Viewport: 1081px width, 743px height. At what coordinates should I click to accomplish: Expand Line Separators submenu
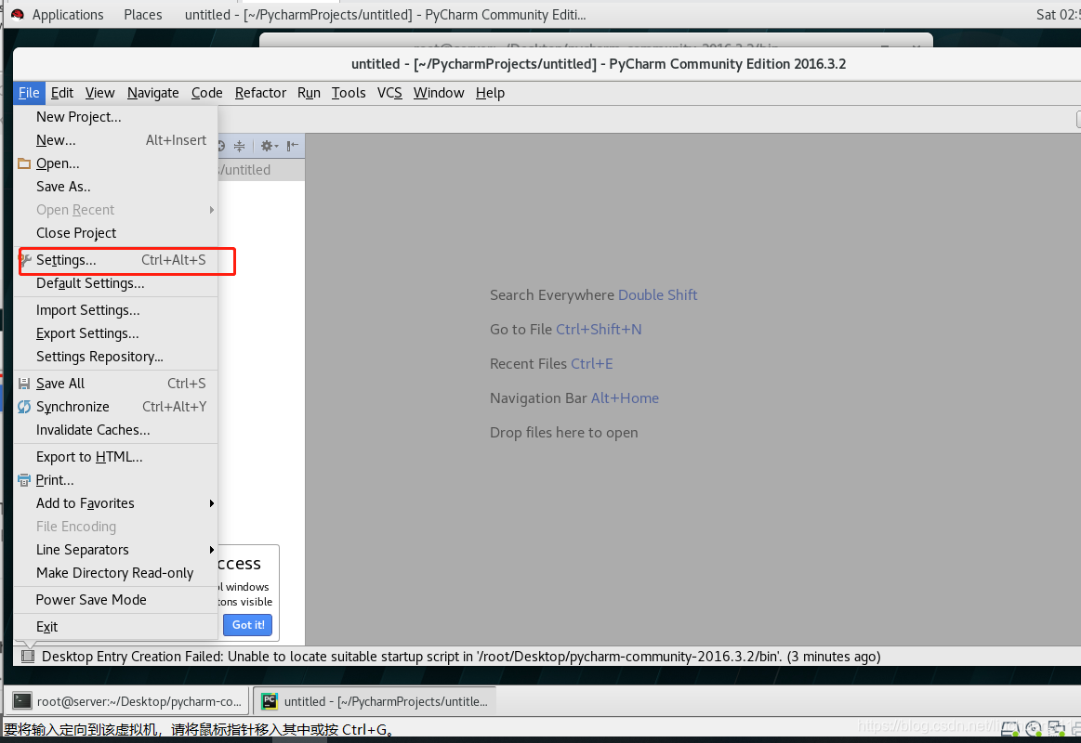tap(116, 550)
